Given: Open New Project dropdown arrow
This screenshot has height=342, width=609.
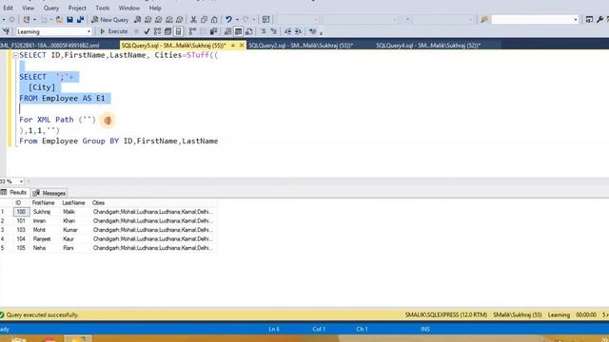Looking at the screenshot, I should coord(34,19).
